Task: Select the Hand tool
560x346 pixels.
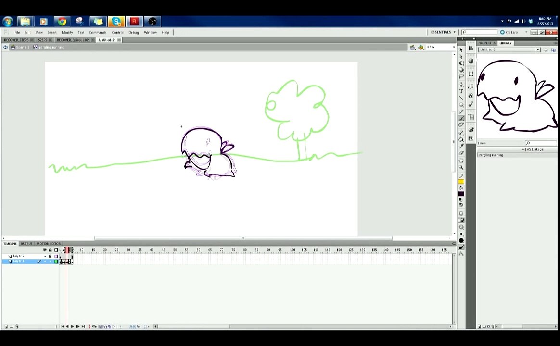Action: point(461,161)
